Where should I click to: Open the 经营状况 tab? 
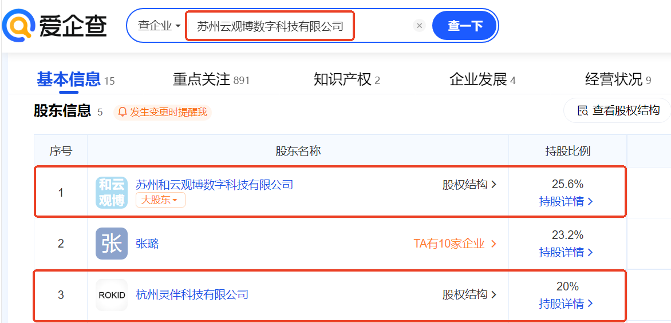pyautogui.click(x=613, y=79)
